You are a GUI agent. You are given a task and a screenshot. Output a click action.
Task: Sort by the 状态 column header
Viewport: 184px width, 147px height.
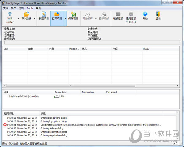coord(96,49)
